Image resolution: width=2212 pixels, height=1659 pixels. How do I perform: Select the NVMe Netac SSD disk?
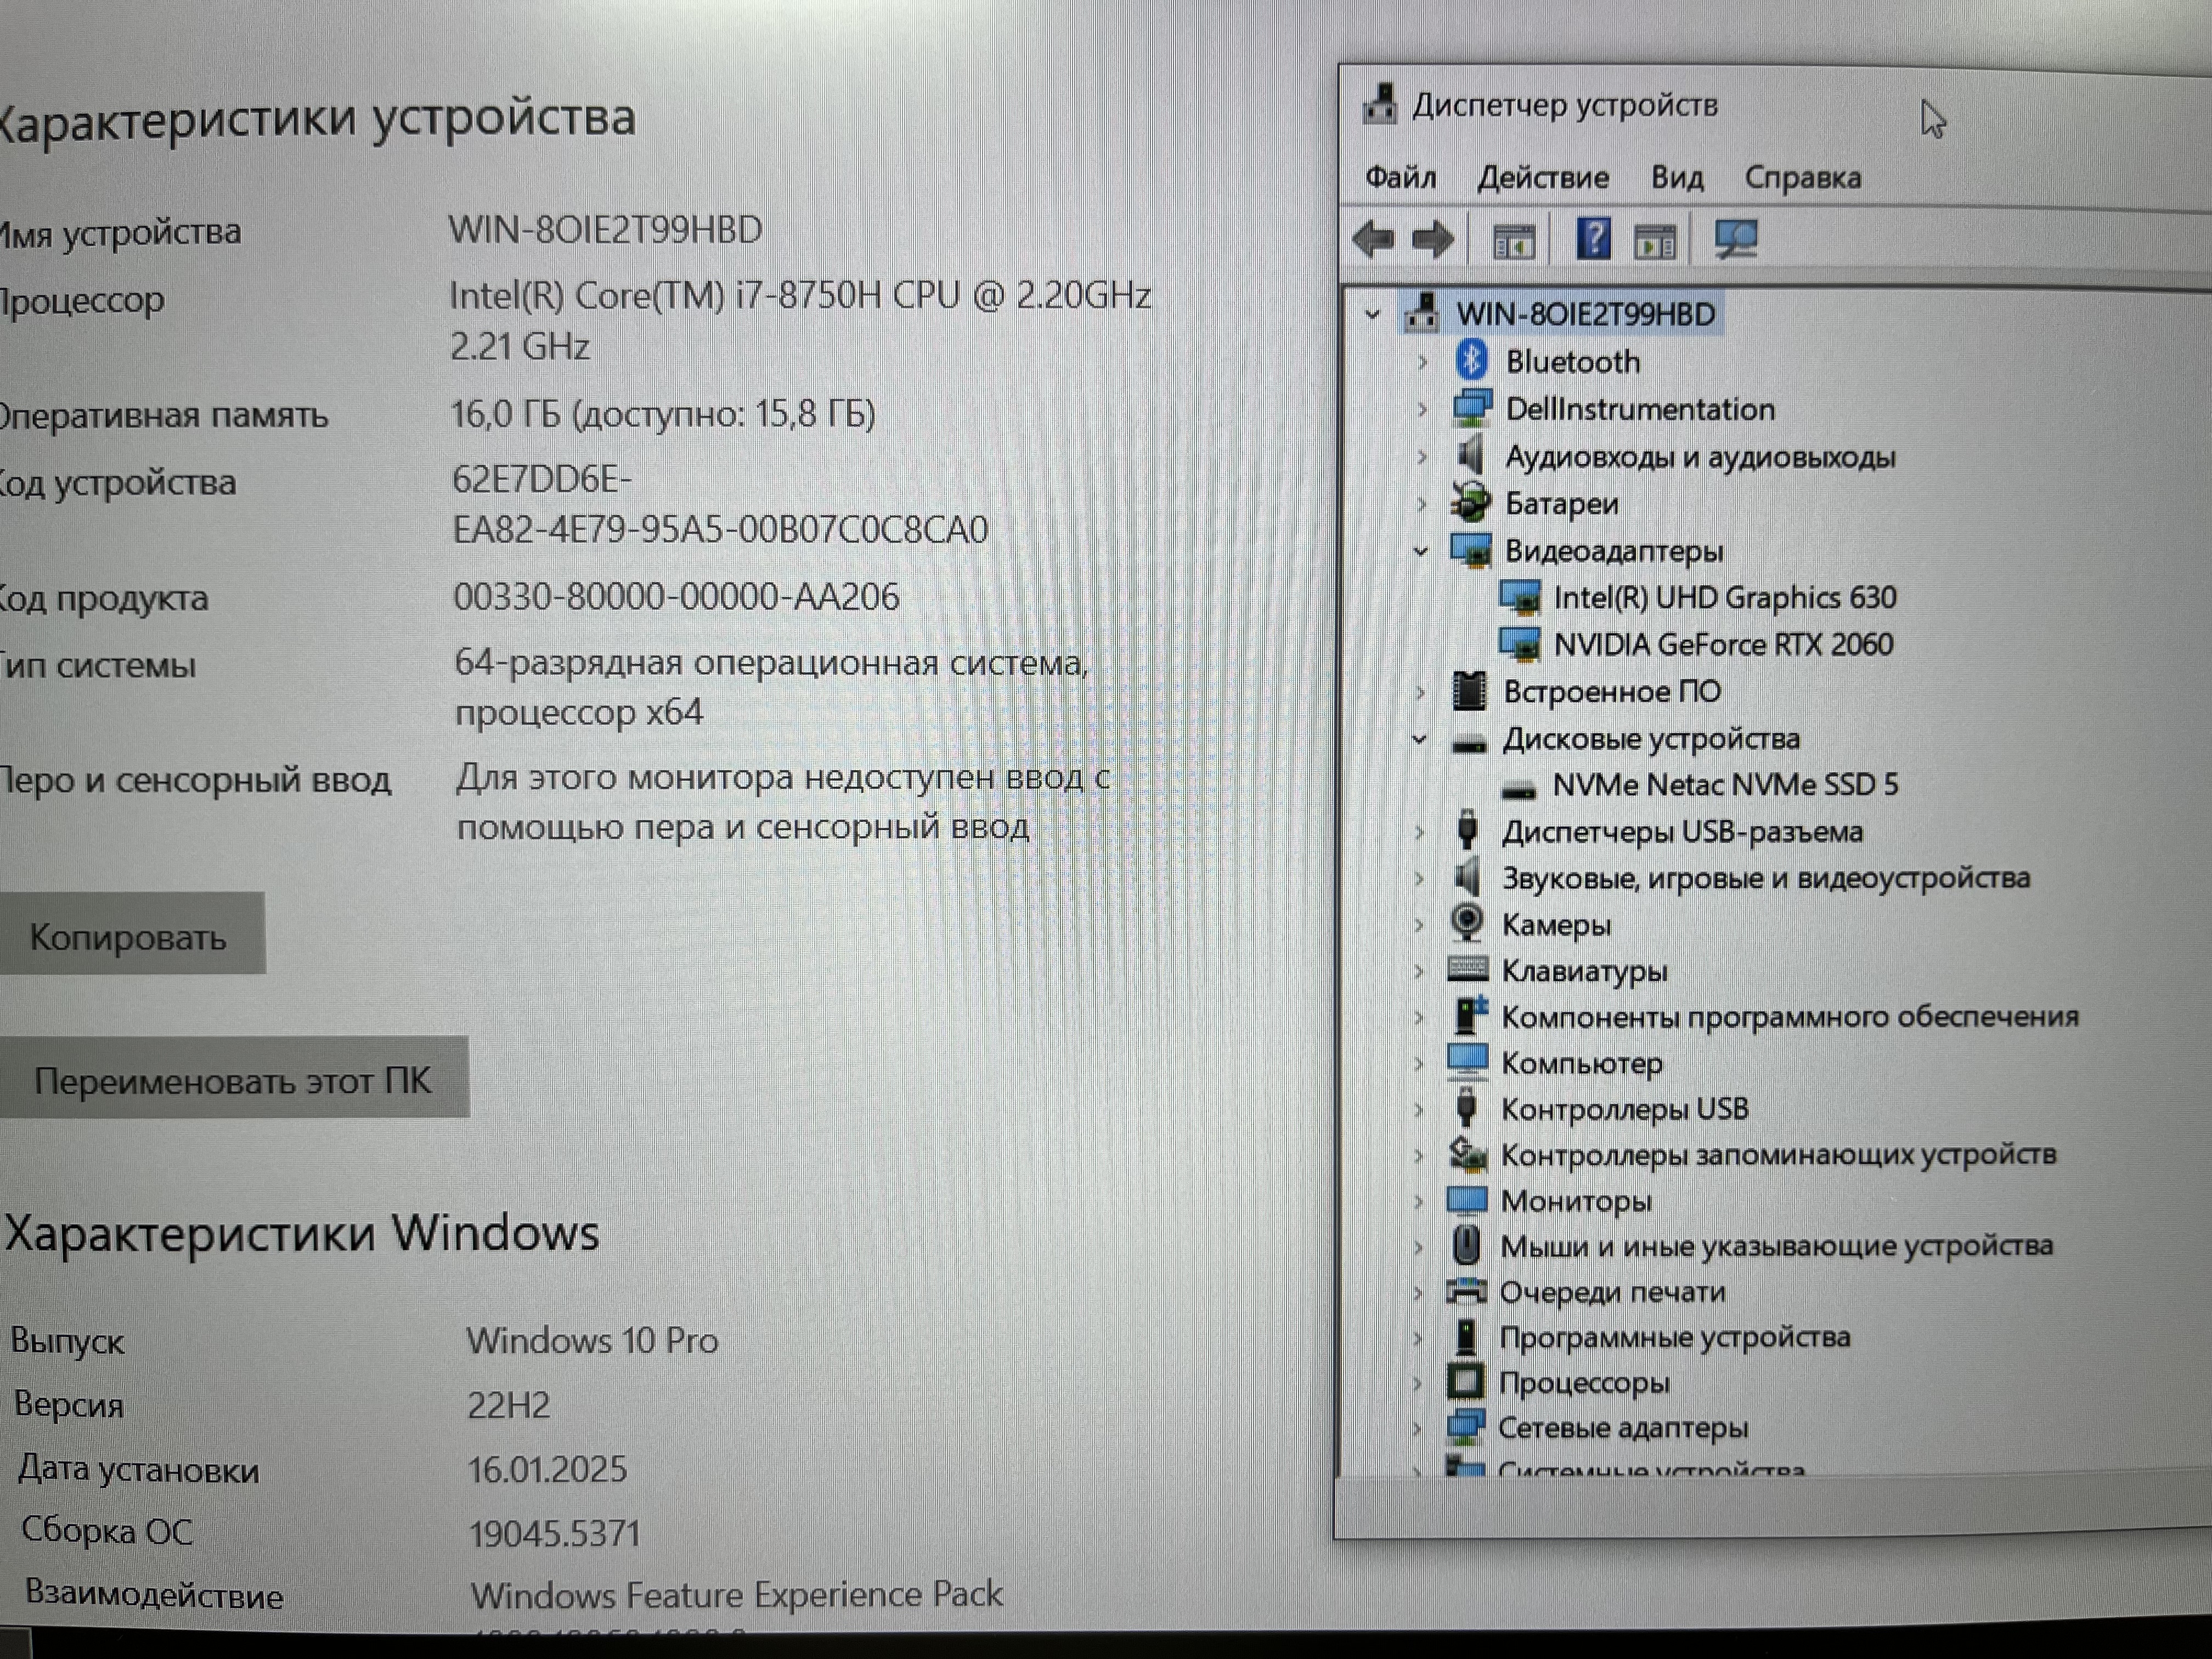tap(1724, 785)
